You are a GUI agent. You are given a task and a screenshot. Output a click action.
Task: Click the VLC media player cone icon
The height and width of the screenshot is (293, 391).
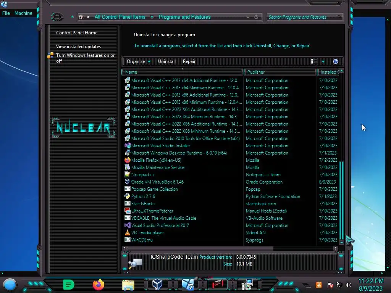click(127, 232)
